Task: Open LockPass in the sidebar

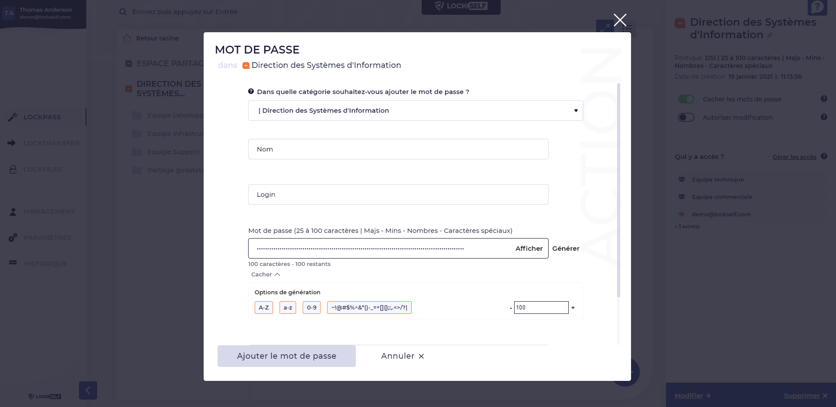Action: 42,117
